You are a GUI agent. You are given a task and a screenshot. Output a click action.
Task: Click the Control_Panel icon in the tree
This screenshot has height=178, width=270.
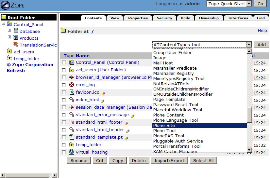pyautogui.click(x=10, y=24)
